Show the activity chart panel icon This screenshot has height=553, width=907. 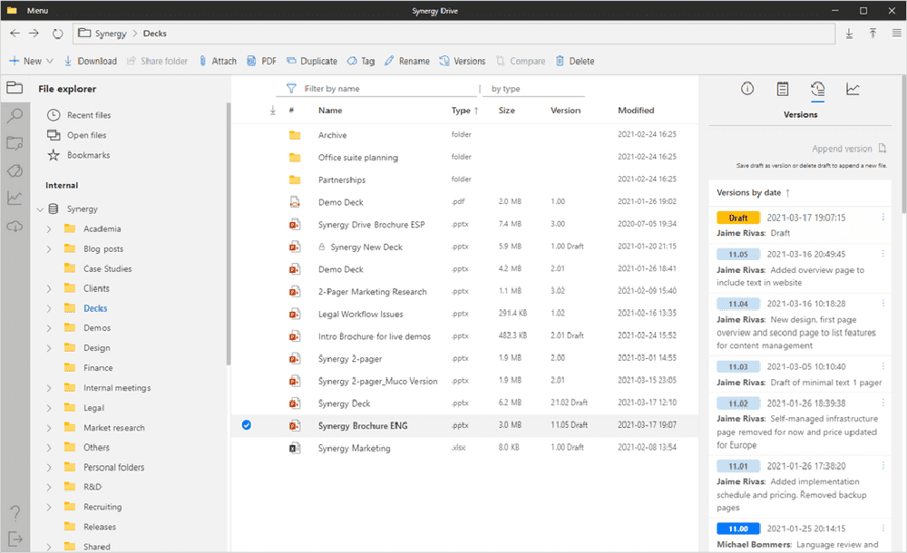[x=853, y=89]
